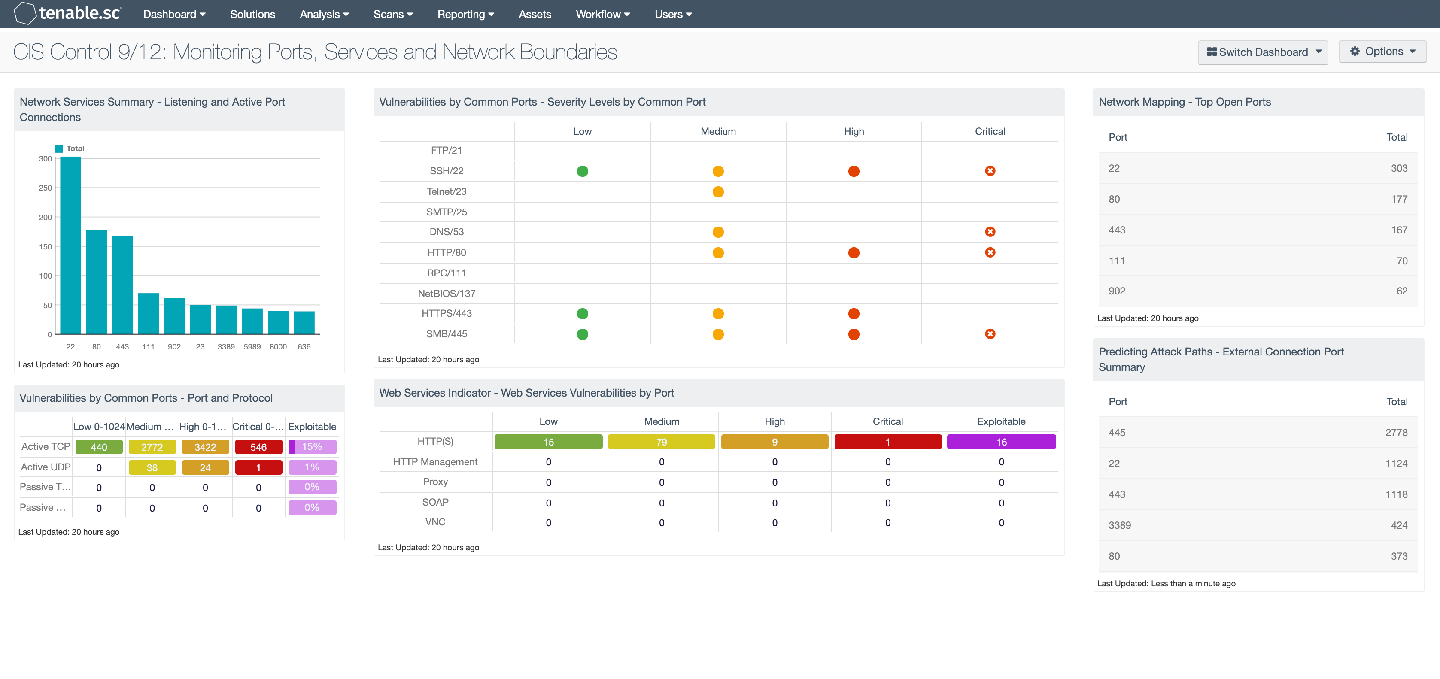The image size is (1440, 679).
Task: Open the Options dropdown
Action: tap(1382, 52)
